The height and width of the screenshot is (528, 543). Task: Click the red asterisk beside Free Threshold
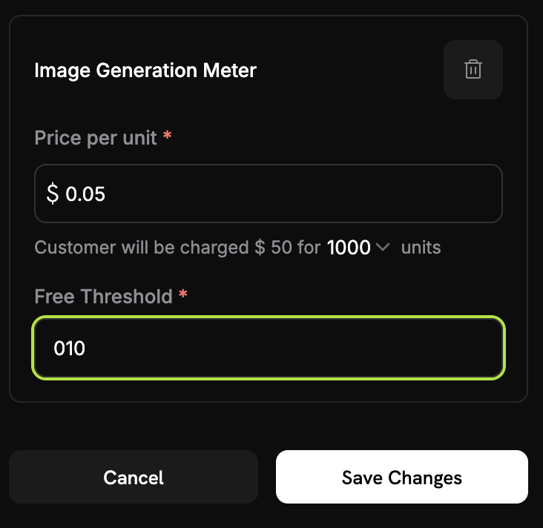[x=182, y=294]
